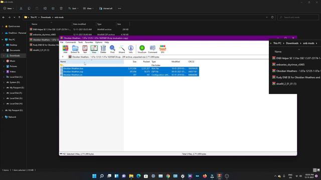This screenshot has width=321, height=180.
Task: Click Extract To in WinRAR toolbar
Action: [x=75, y=49]
